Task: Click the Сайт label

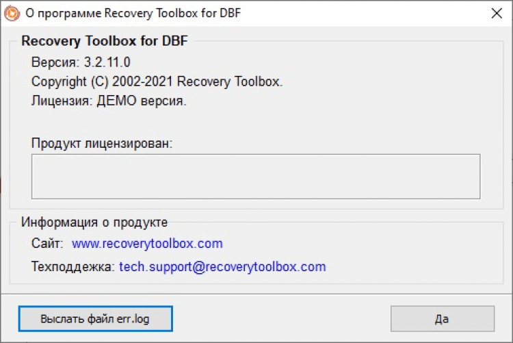Action: pos(47,244)
